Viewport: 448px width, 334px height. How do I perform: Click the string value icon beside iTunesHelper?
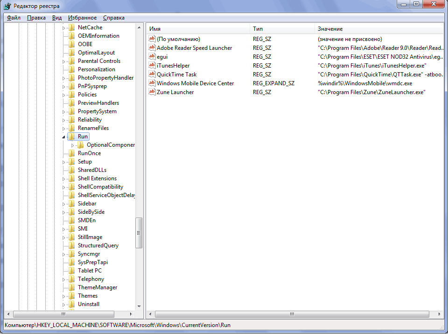[152, 66]
